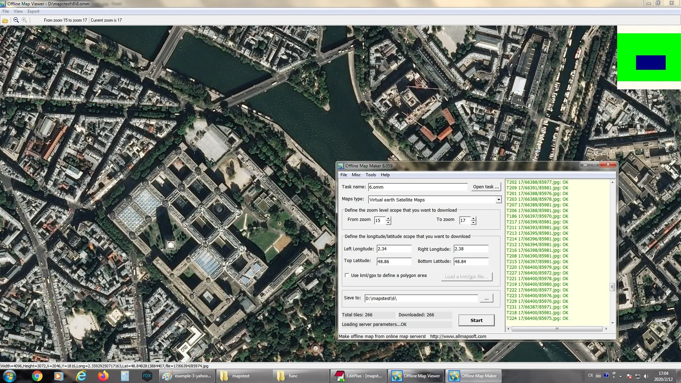
Task: Click the allmapsoft.com link in status bar
Action: click(458, 337)
